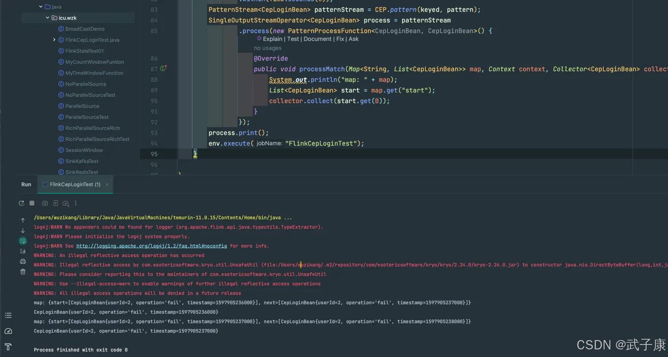This screenshot has height=357, width=668.
Task: Collapse the icu.wzk package node
Action: click(48, 18)
